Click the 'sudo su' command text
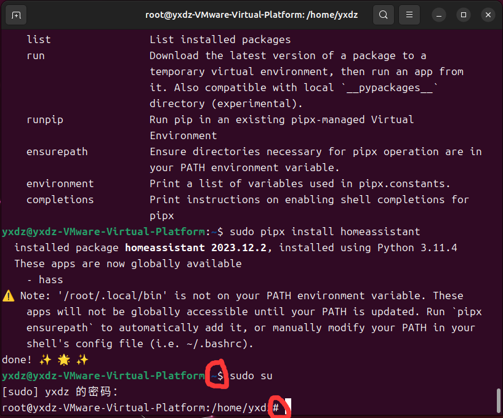 pos(251,376)
